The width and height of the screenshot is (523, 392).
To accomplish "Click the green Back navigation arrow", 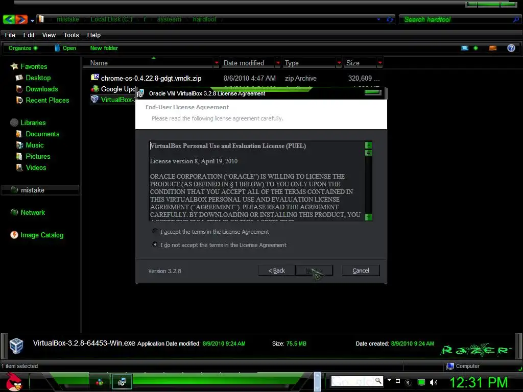I will tap(9, 19).
